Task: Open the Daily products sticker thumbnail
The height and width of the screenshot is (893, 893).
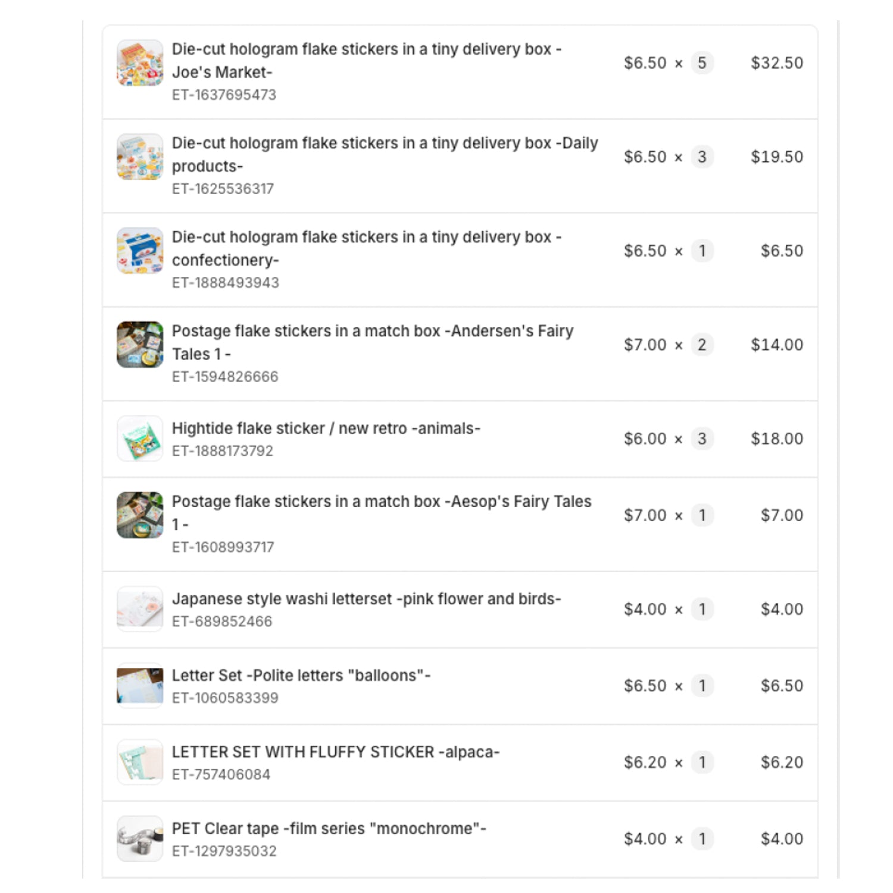Action: click(x=140, y=157)
